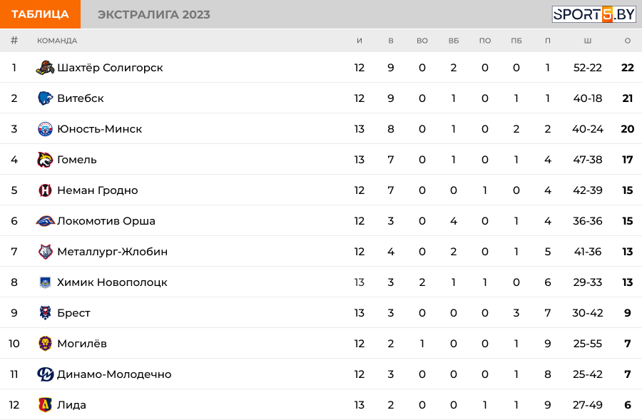This screenshot has height=420, width=642.
Task: Click the О points column header
Action: (x=628, y=41)
